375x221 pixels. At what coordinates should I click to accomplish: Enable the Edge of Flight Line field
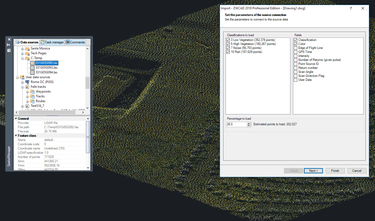tap(295, 48)
